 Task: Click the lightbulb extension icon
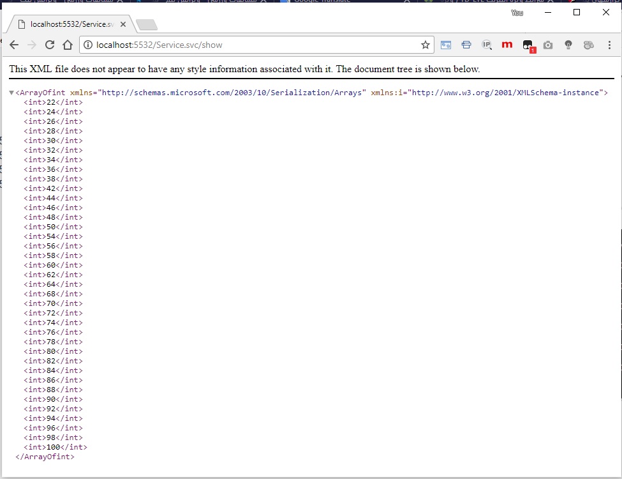(x=568, y=45)
